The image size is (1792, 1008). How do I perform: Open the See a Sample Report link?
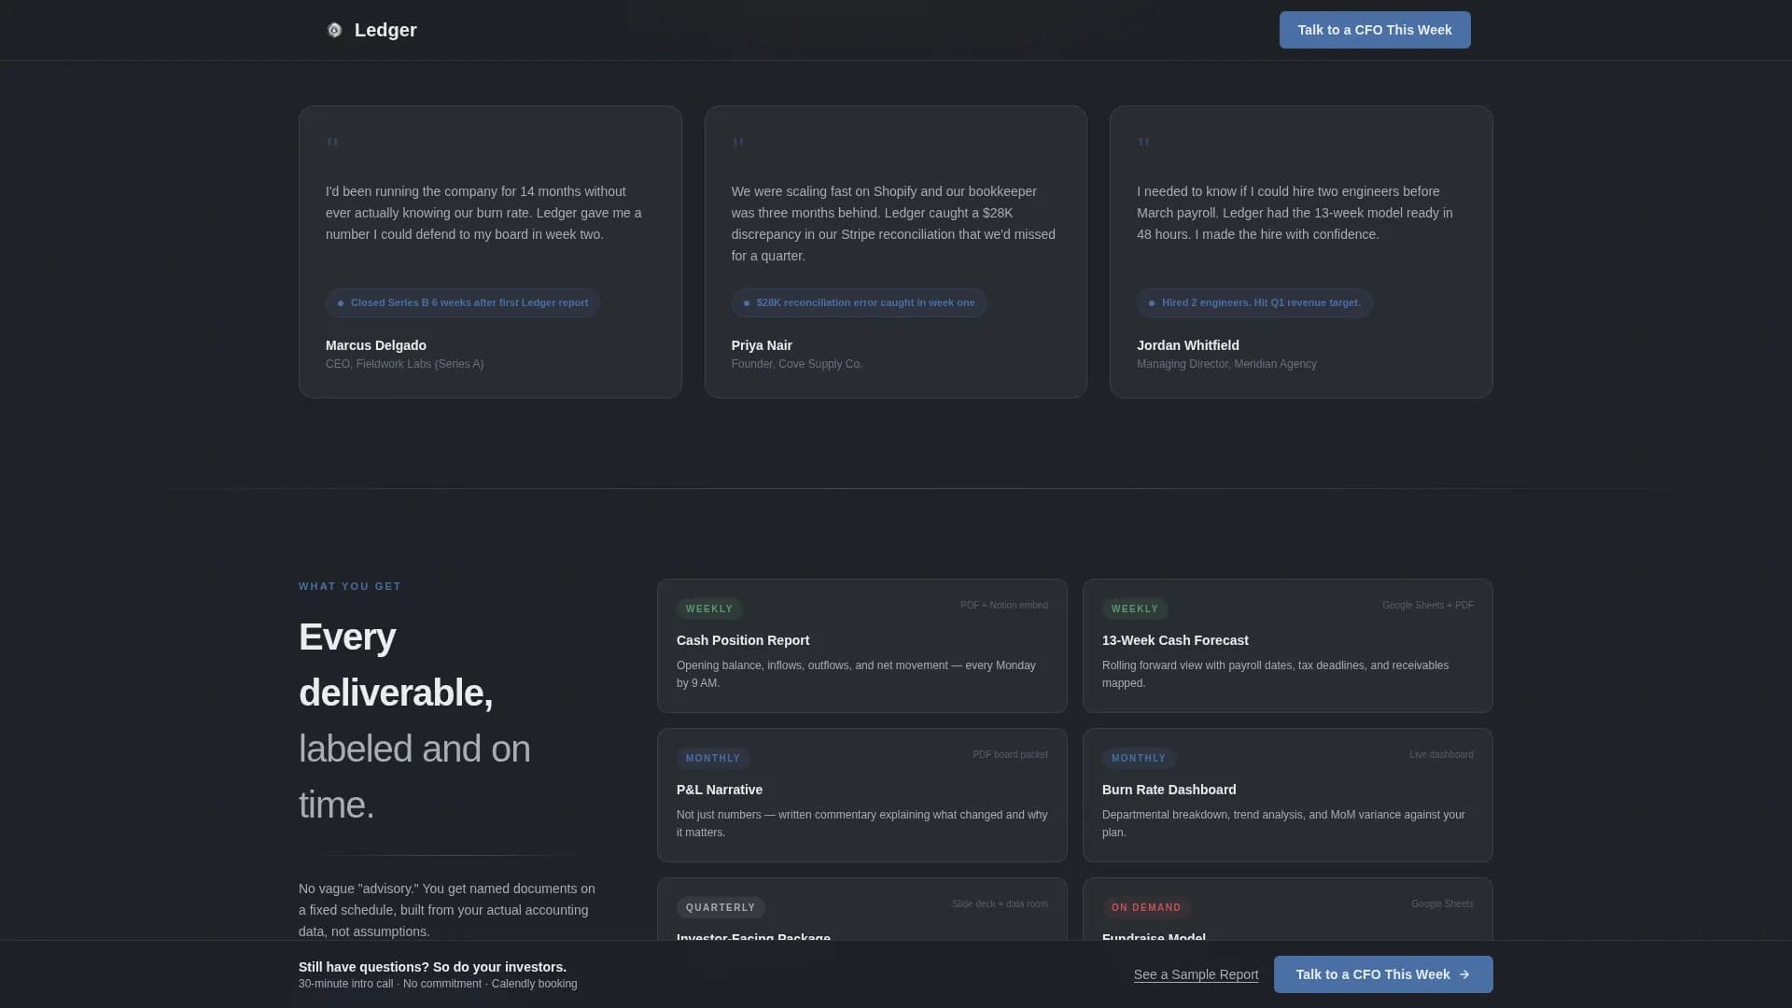click(1196, 974)
